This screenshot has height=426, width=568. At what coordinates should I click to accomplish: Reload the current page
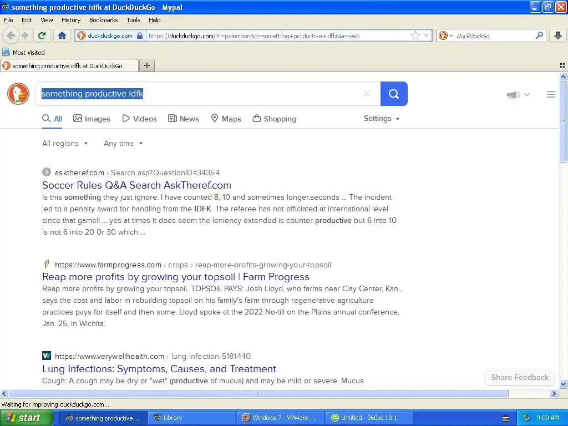point(42,35)
